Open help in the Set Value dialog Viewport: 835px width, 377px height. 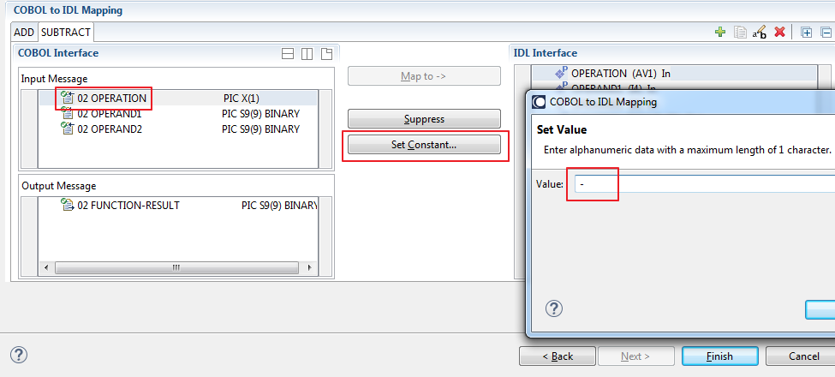point(554,308)
